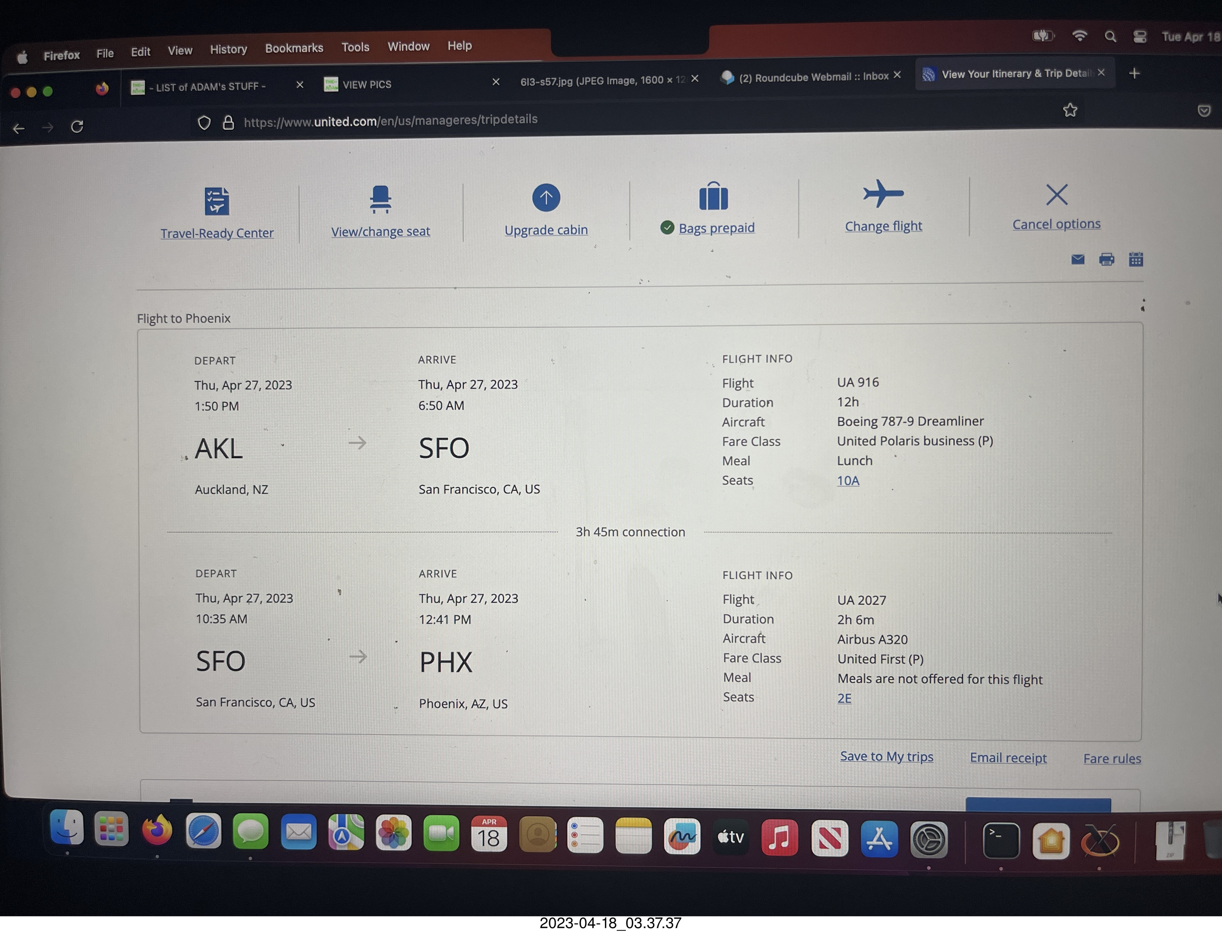Screen dimensions: 1222x932
Task: Click the united.com URL address field
Action: [391, 120]
